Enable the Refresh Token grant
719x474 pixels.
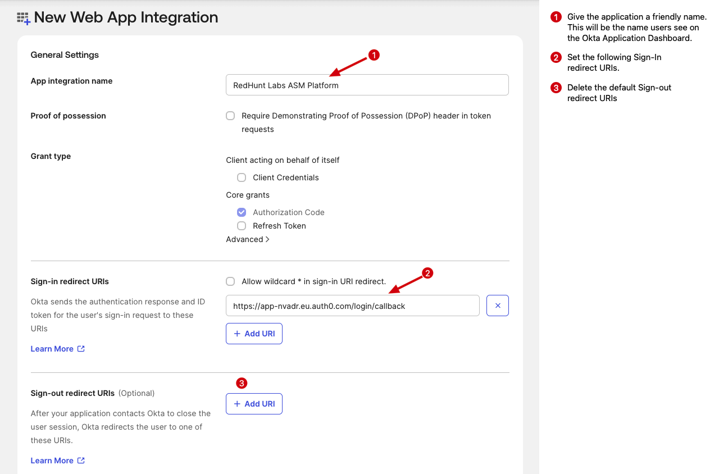pyautogui.click(x=242, y=226)
